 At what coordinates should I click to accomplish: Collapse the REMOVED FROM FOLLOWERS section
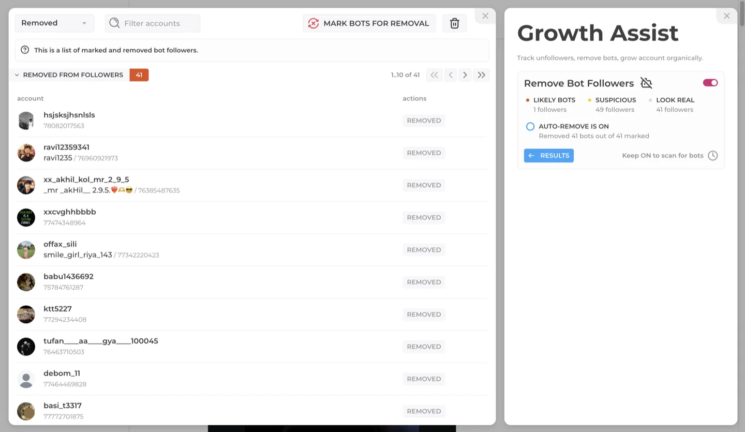pos(16,75)
